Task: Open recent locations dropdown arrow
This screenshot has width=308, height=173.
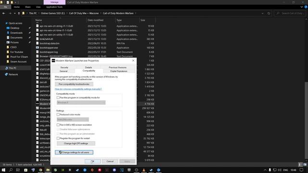Action: click(14, 13)
